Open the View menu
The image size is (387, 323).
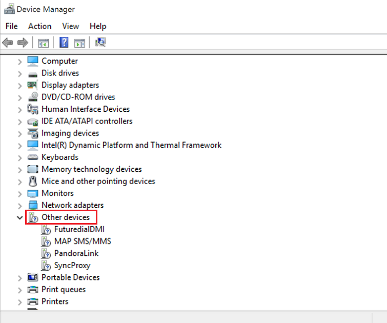[x=71, y=26]
